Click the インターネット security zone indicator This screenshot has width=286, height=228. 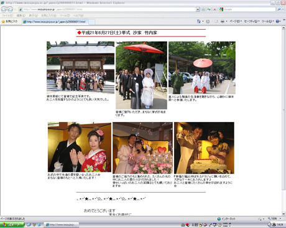click(226, 219)
